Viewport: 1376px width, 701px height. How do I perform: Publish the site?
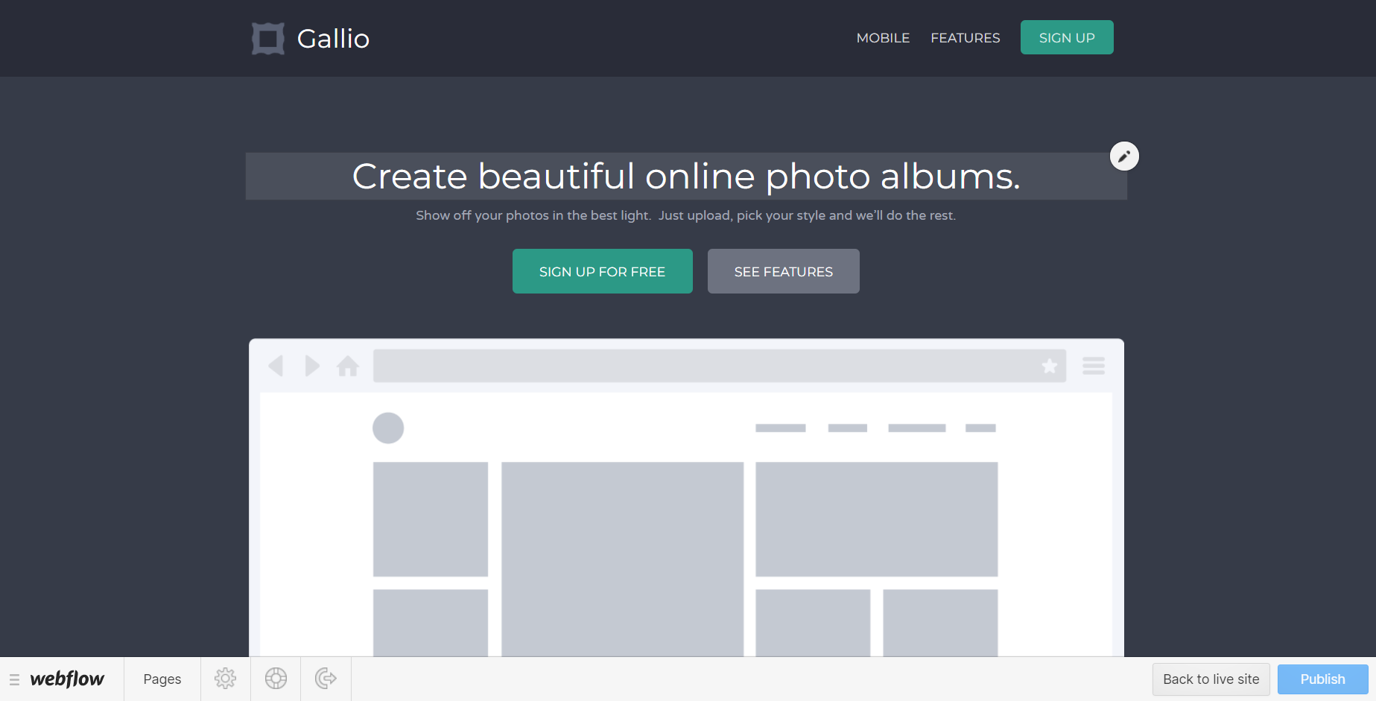(x=1322, y=679)
